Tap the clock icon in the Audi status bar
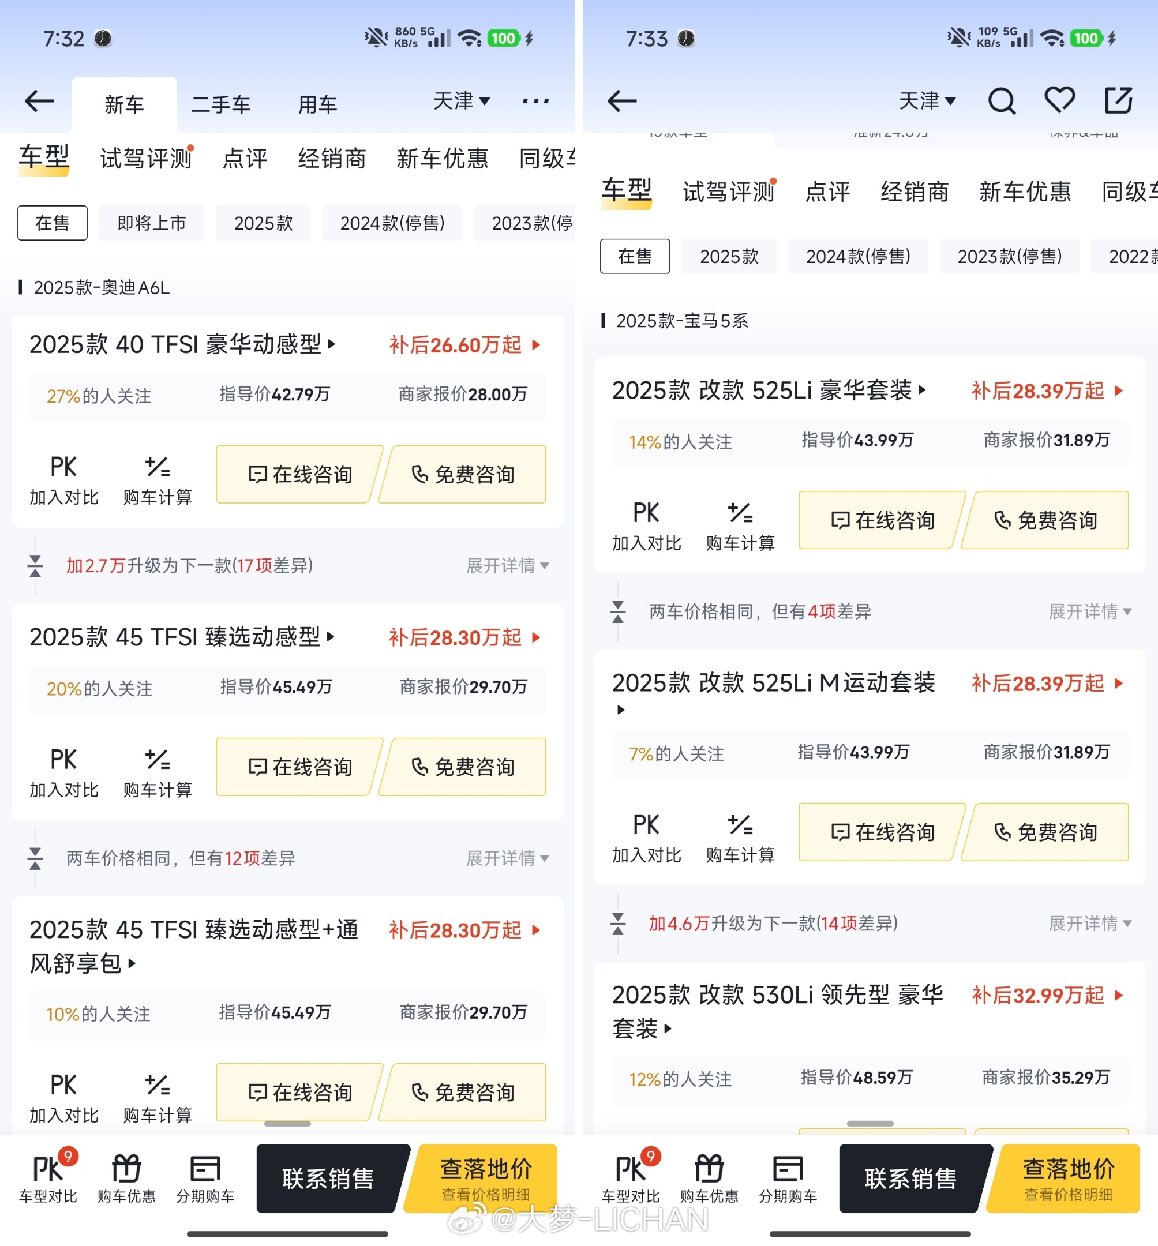This screenshot has width=1158, height=1246. click(x=103, y=38)
